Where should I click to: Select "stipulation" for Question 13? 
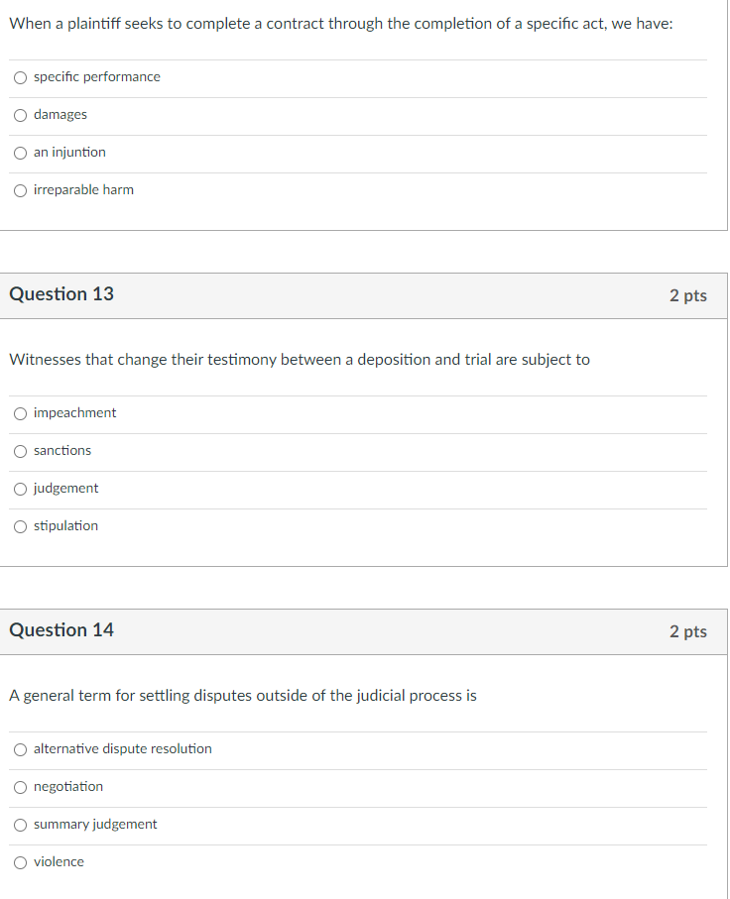[x=20, y=526]
